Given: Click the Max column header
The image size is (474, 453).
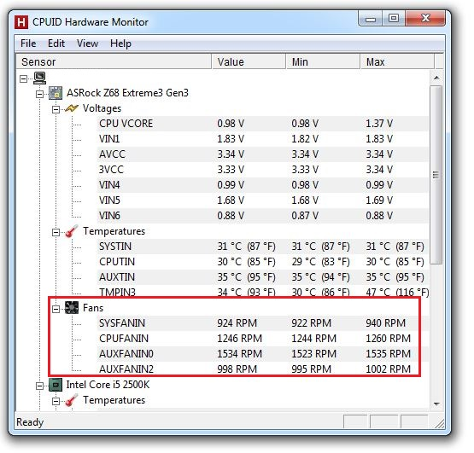Looking at the screenshot, I should click(397, 62).
